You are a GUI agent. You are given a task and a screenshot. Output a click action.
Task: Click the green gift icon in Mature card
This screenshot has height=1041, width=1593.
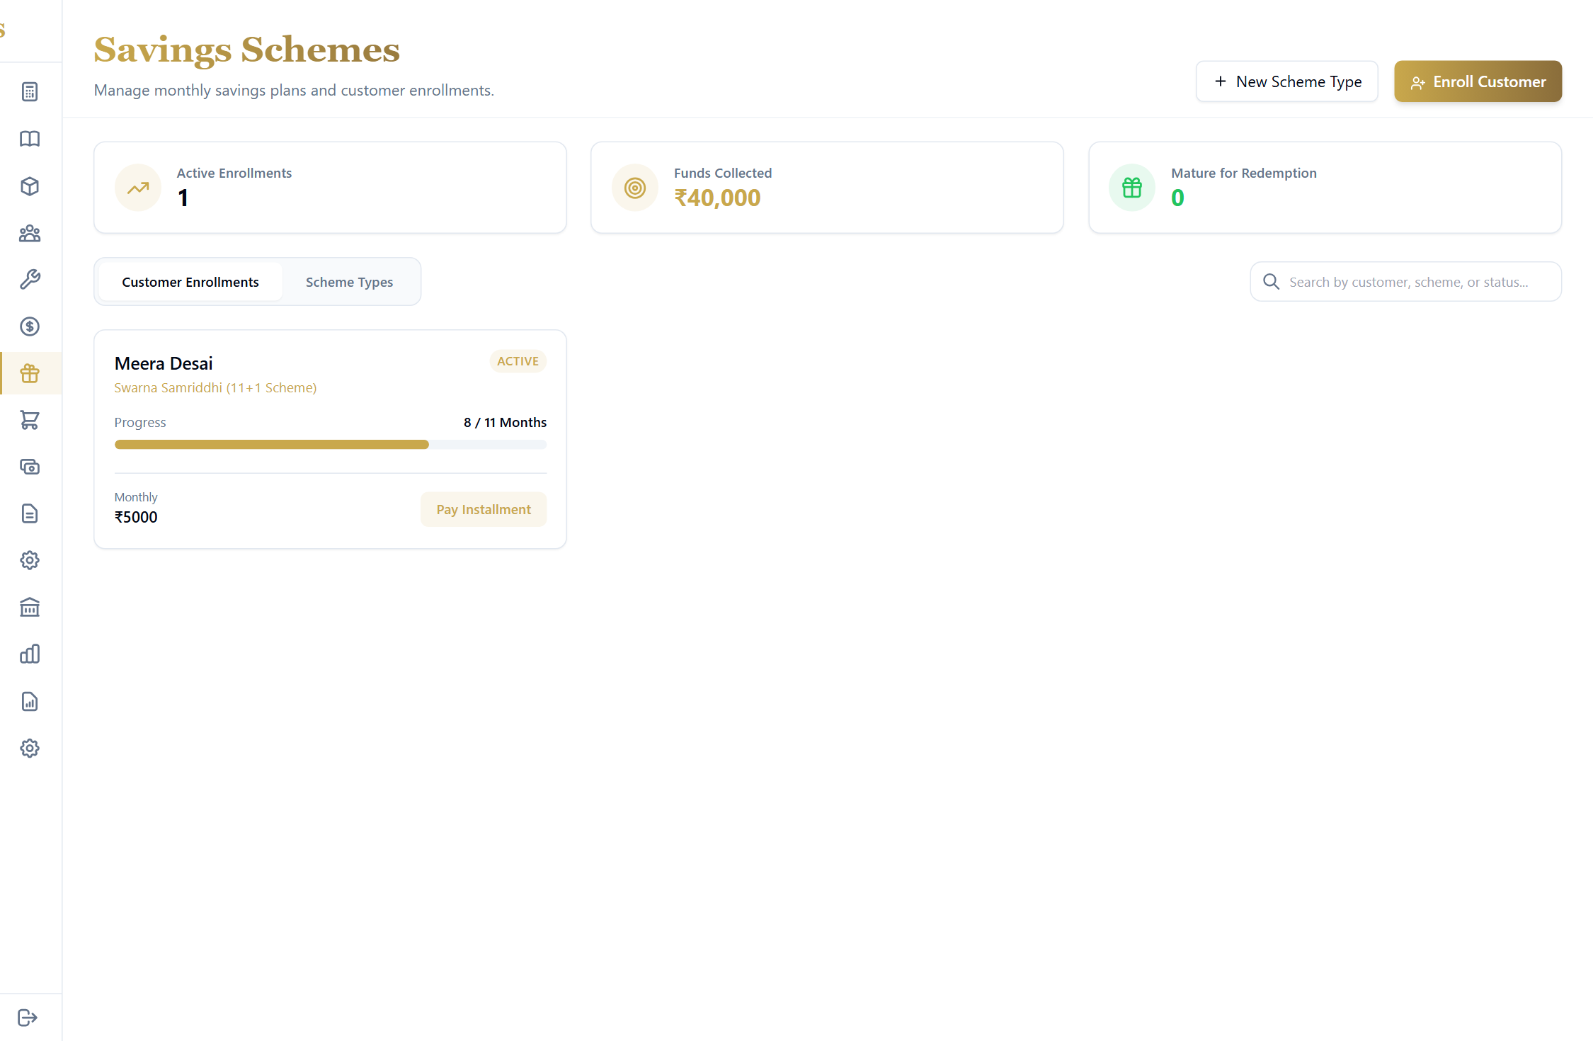pos(1132,188)
